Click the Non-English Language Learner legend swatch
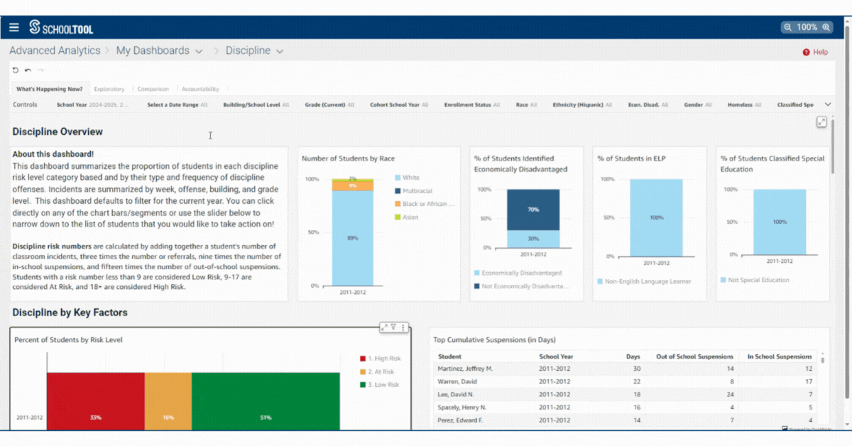Screen dimensions: 852x446 coord(600,282)
